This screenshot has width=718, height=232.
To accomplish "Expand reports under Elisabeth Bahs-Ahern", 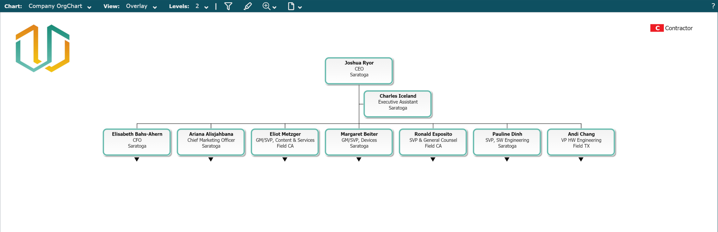I will click(137, 159).
